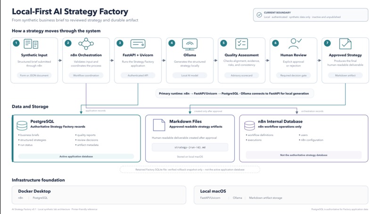Image resolution: width=380 pixels, height=214 pixels.
Task: Click 'review decisions' in the PostgreSQL list
Action: click(x=88, y=140)
